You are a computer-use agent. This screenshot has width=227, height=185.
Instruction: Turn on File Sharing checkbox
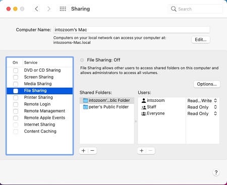coord(16,91)
